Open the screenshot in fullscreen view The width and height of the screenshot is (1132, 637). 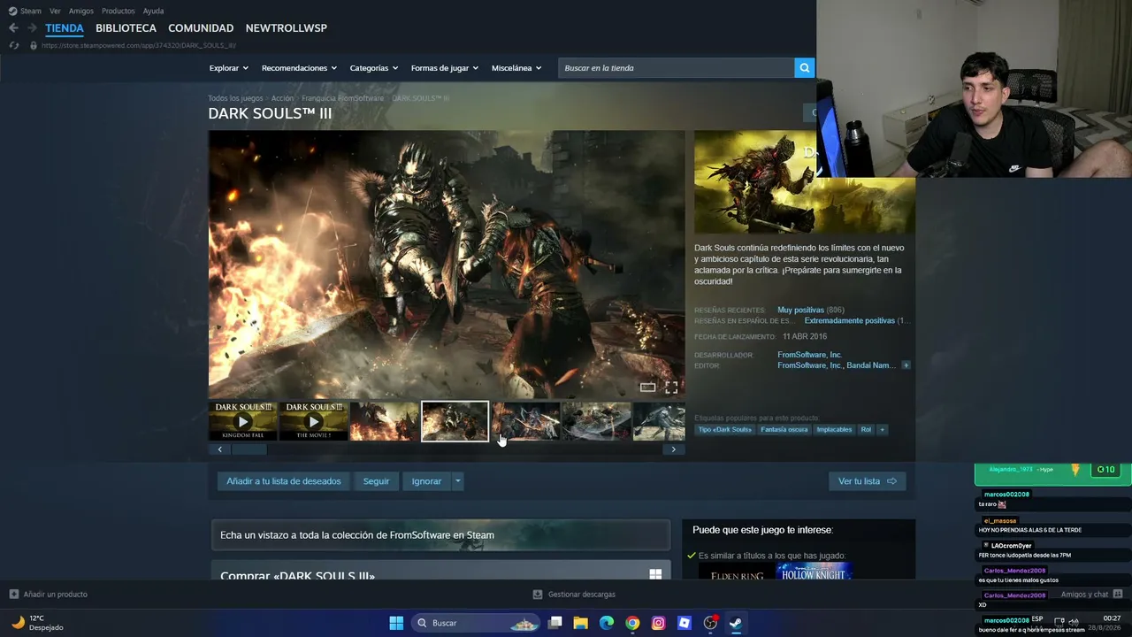pyautogui.click(x=672, y=388)
